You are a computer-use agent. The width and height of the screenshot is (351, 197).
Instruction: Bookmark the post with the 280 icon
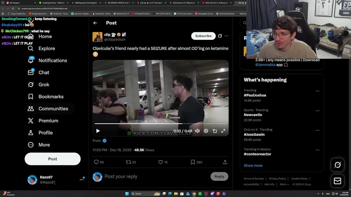click(193, 162)
